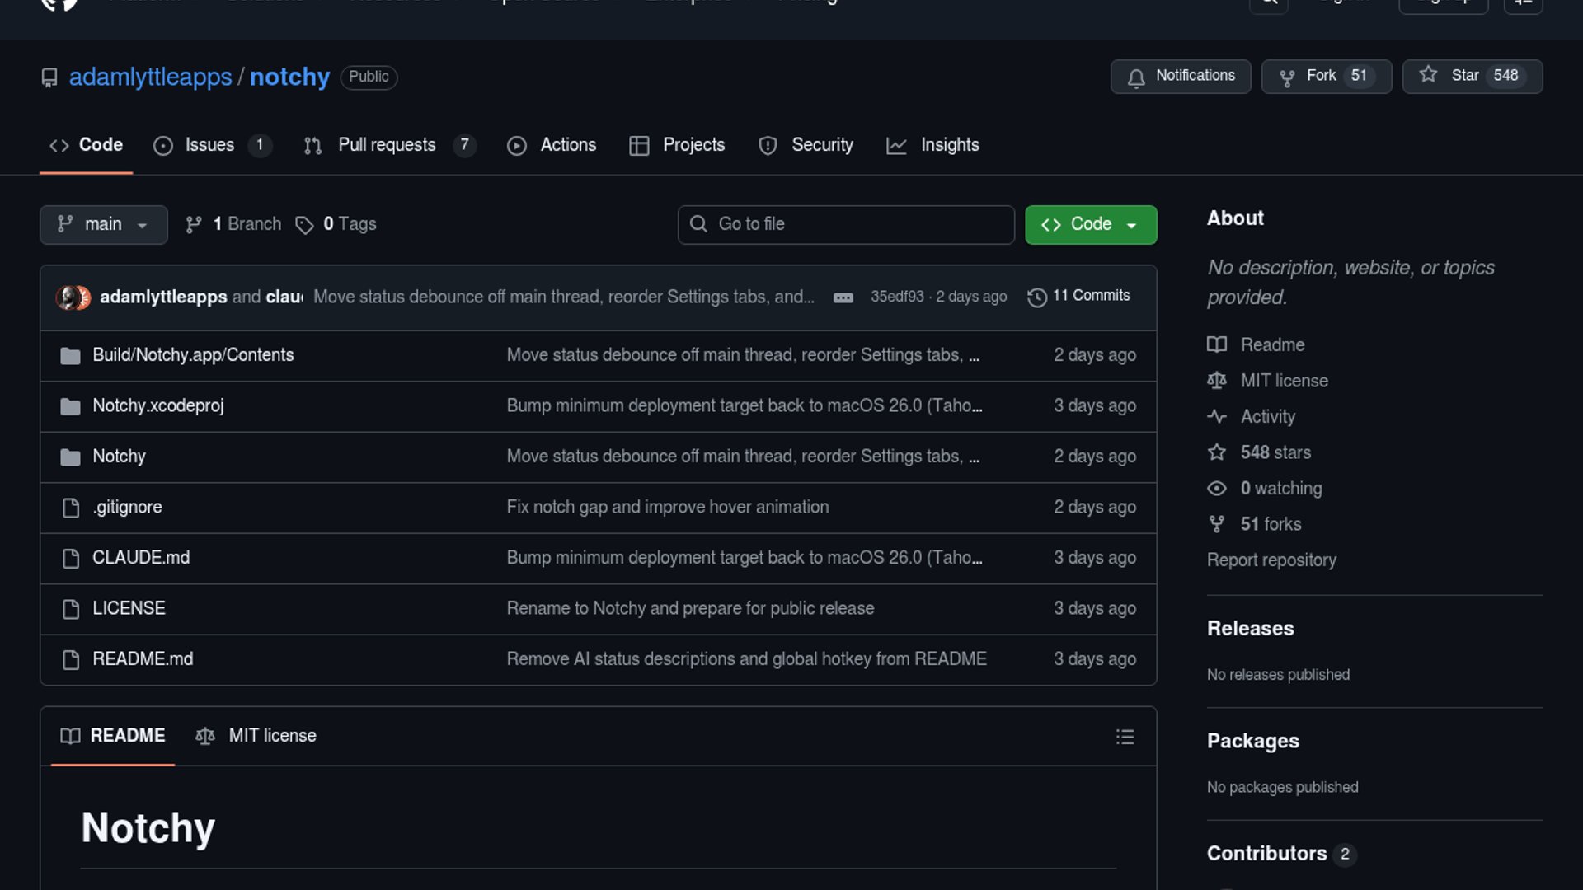This screenshot has width=1583, height=890.
Task: Click the Activity pulse icon link
Action: click(x=1216, y=417)
